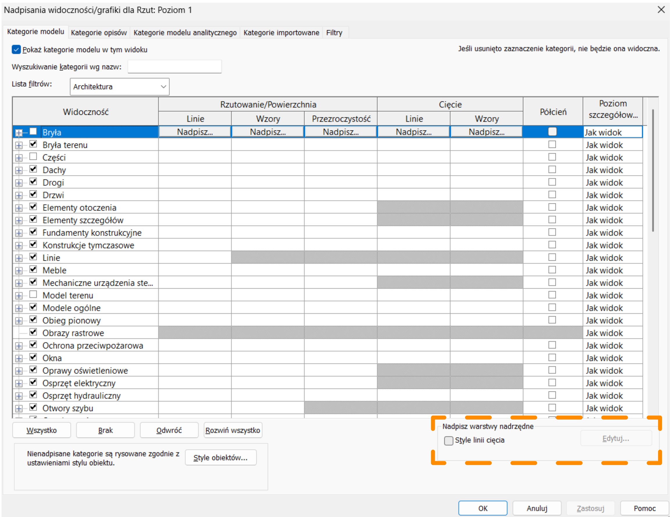Enable Style linii cięcia checkbox

[448, 441]
